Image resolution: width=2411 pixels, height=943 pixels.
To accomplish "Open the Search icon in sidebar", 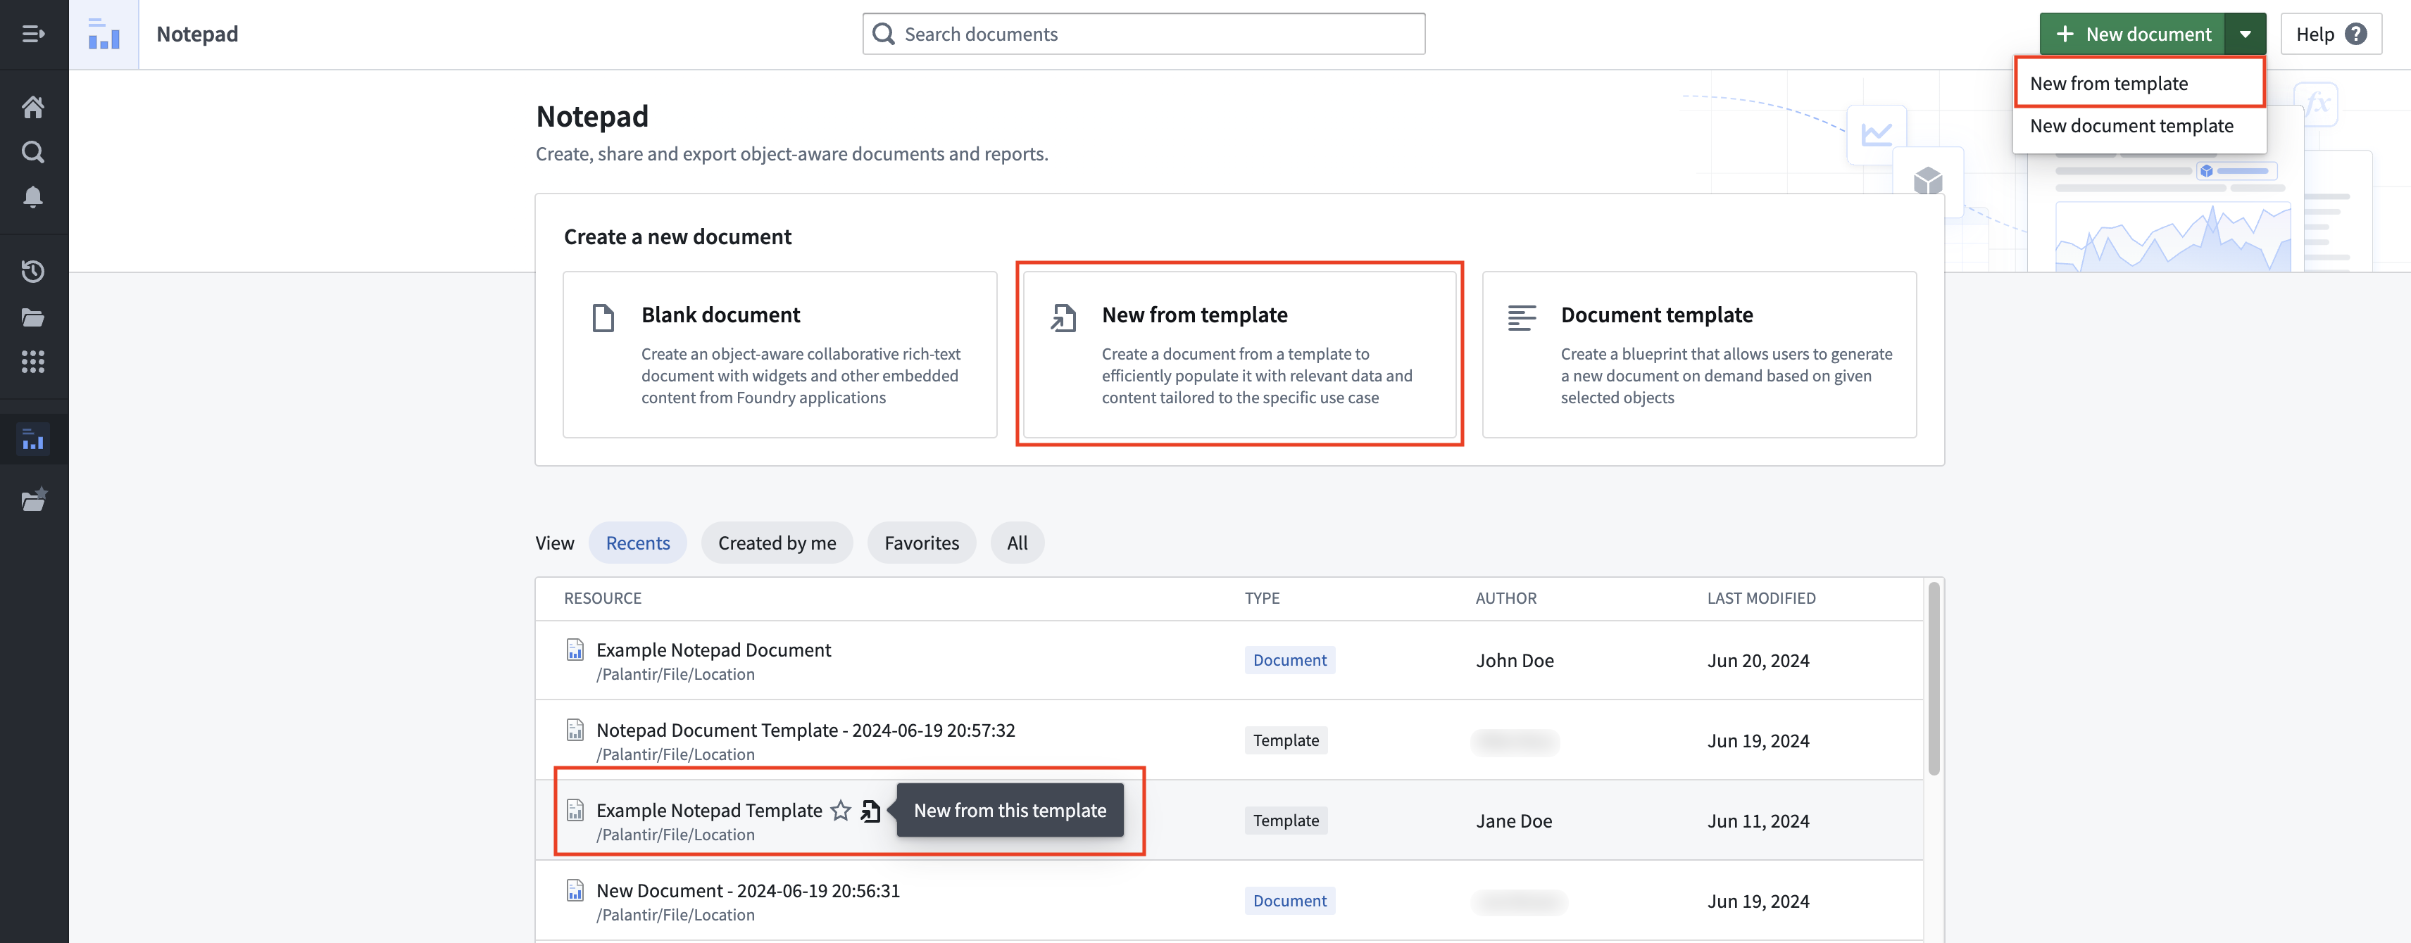I will 34,151.
